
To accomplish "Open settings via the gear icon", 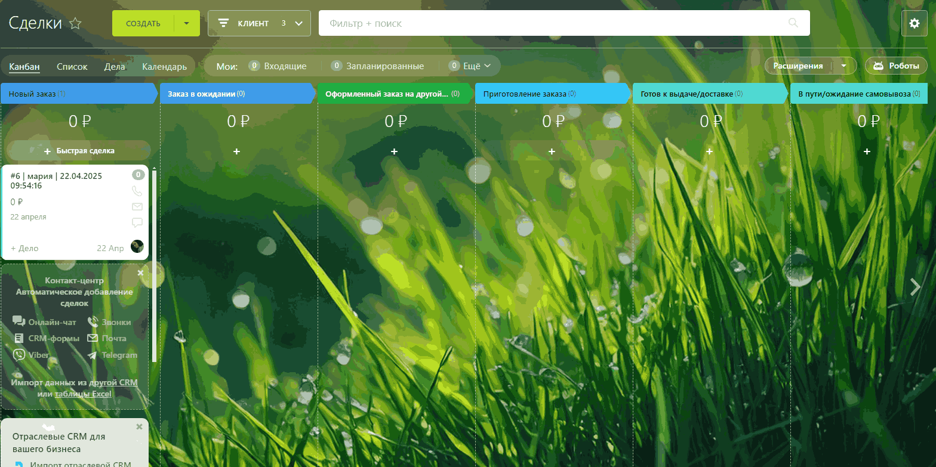I will [914, 23].
